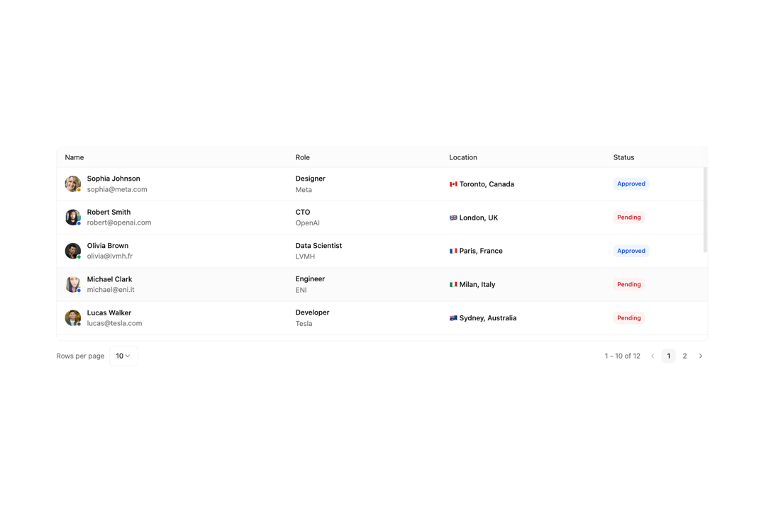Click the UK flag icon

[x=453, y=218]
